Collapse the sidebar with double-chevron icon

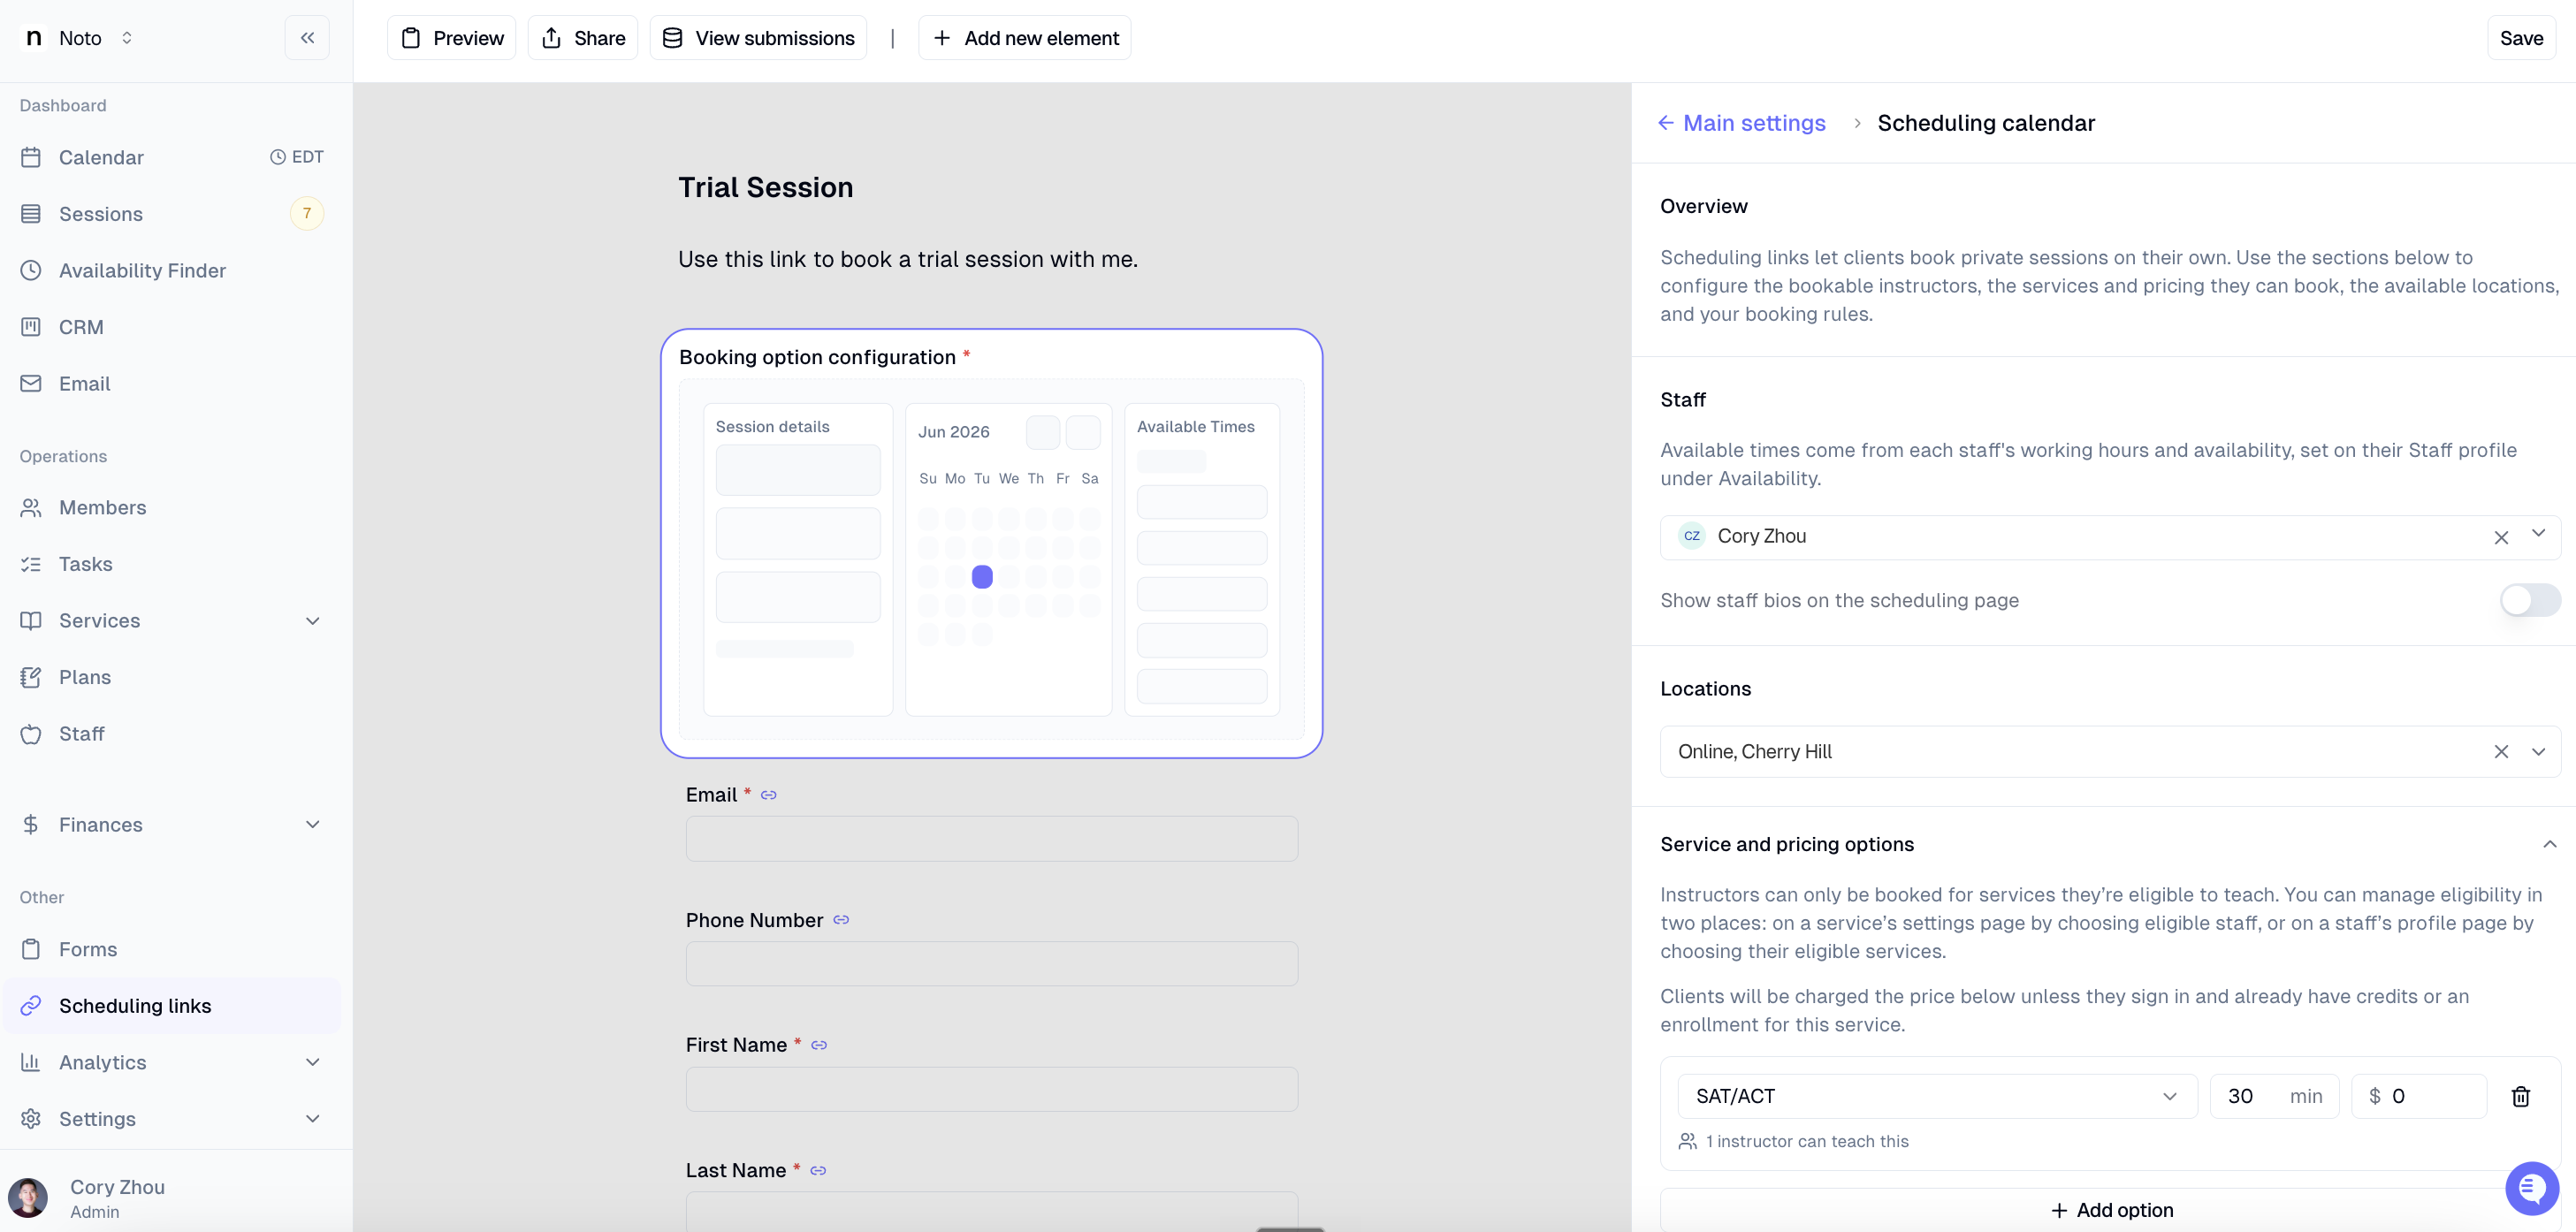[307, 38]
